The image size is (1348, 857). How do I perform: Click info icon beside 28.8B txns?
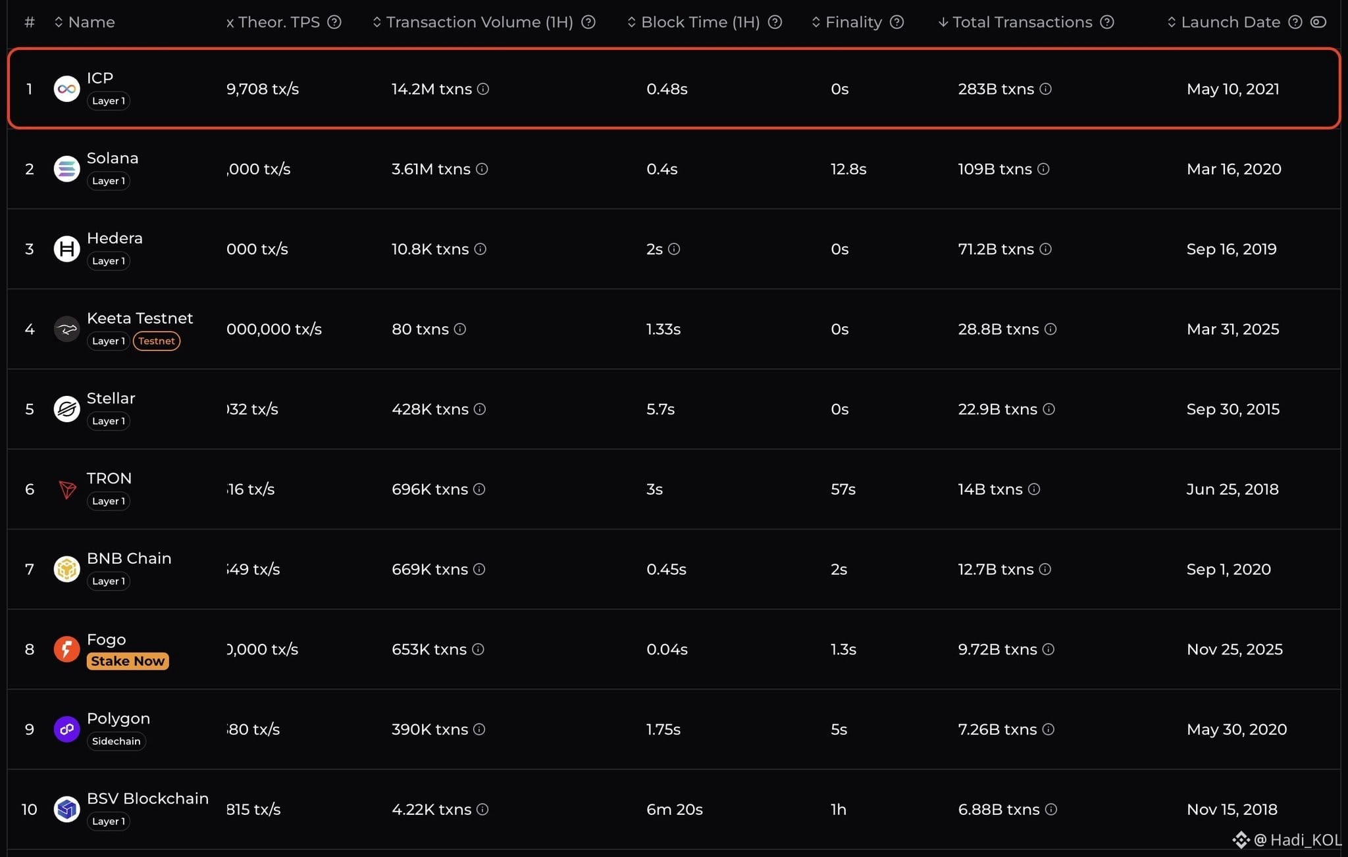1050,329
